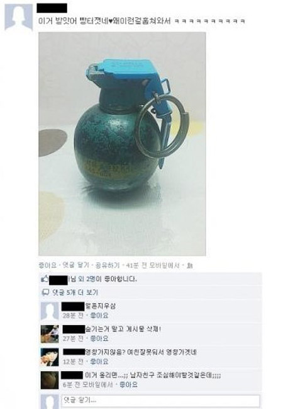This screenshot has width=283, height=409.
Task: View who likes via 외 2명이 좋아합니다
Action: point(108,279)
